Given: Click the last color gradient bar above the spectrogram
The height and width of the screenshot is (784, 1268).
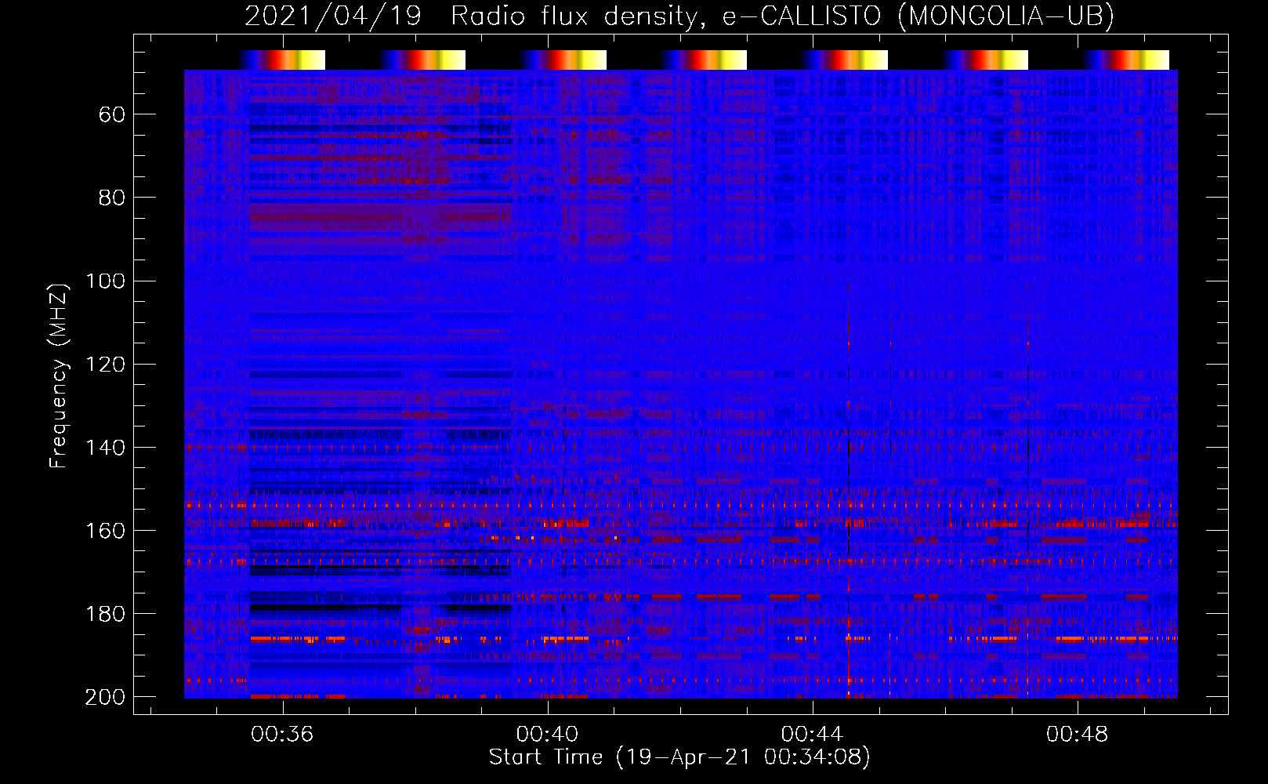Looking at the screenshot, I should pyautogui.click(x=1126, y=60).
